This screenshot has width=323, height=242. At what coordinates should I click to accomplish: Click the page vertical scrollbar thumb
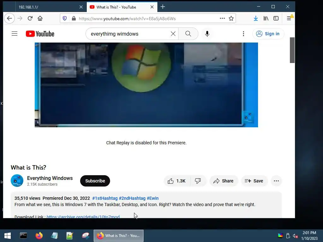pyautogui.click(x=292, y=50)
